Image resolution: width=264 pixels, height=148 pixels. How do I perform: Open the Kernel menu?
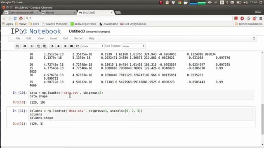click(x=78, y=38)
